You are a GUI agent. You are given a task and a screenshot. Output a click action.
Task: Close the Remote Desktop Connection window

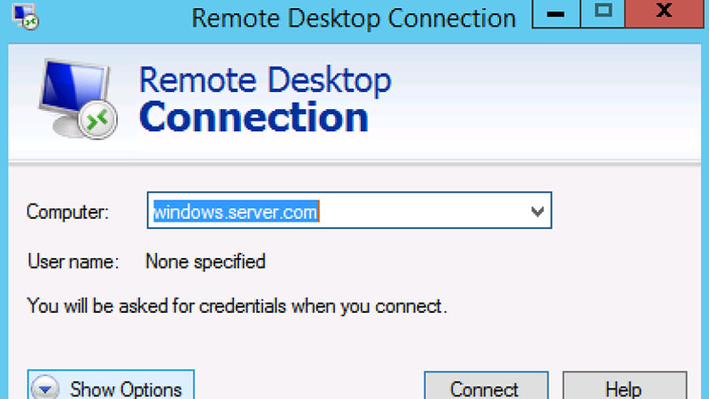click(x=664, y=14)
